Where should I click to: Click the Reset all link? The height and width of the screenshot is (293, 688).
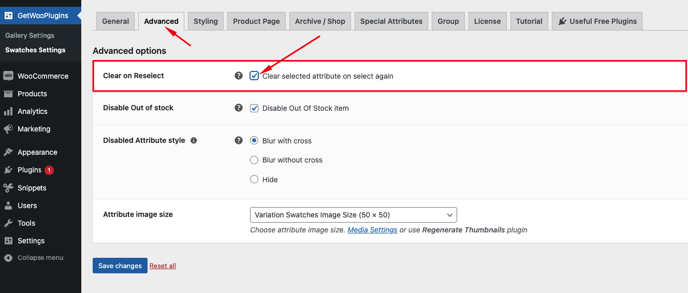point(163,266)
